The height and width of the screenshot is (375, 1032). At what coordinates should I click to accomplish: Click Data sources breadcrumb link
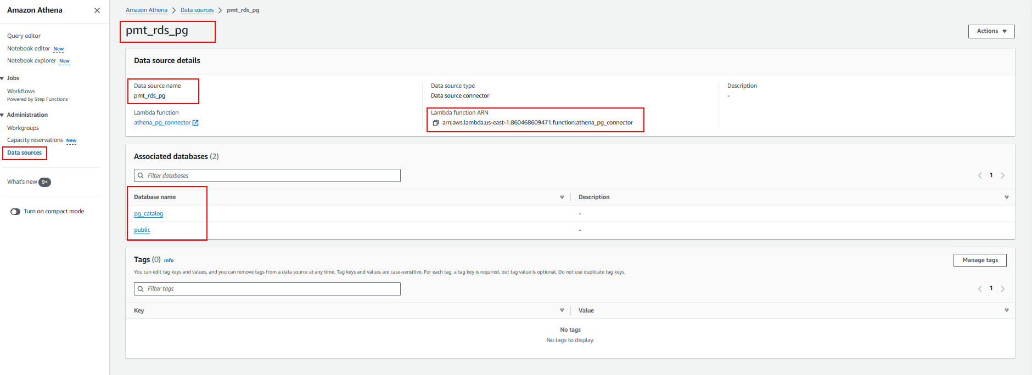coord(197,10)
